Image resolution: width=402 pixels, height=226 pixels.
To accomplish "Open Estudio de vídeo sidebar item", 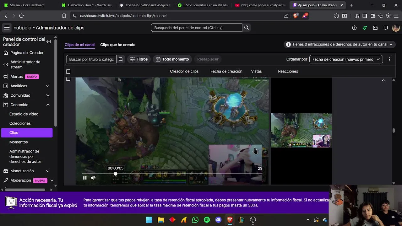I will click(24, 114).
